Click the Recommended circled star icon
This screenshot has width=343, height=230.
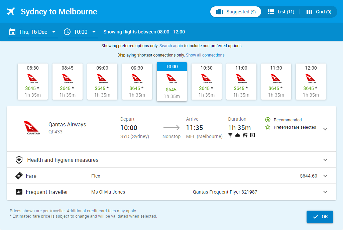[x=268, y=120]
